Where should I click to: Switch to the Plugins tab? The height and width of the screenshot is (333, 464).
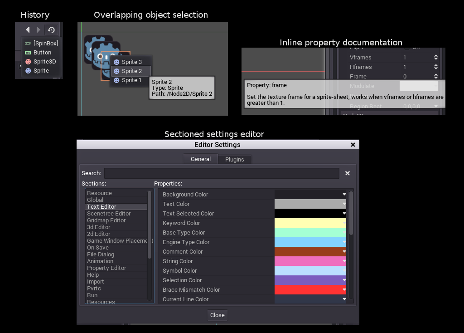(x=234, y=159)
